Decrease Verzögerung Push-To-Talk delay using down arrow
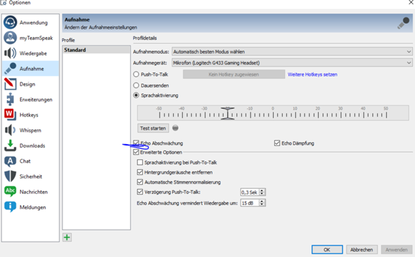The width and height of the screenshot is (415, 257). coord(262,194)
